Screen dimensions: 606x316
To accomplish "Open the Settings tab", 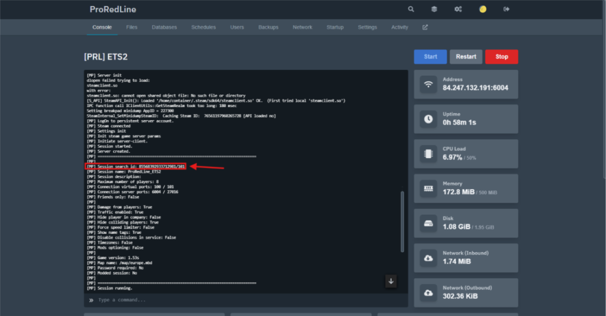I will point(367,27).
